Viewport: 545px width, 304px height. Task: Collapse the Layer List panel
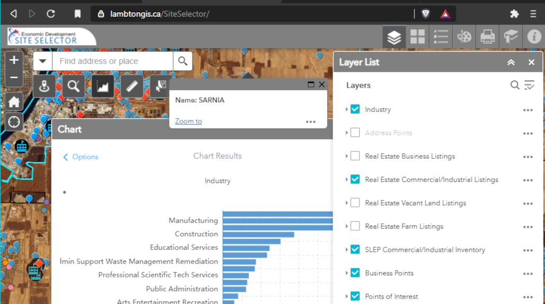511,62
